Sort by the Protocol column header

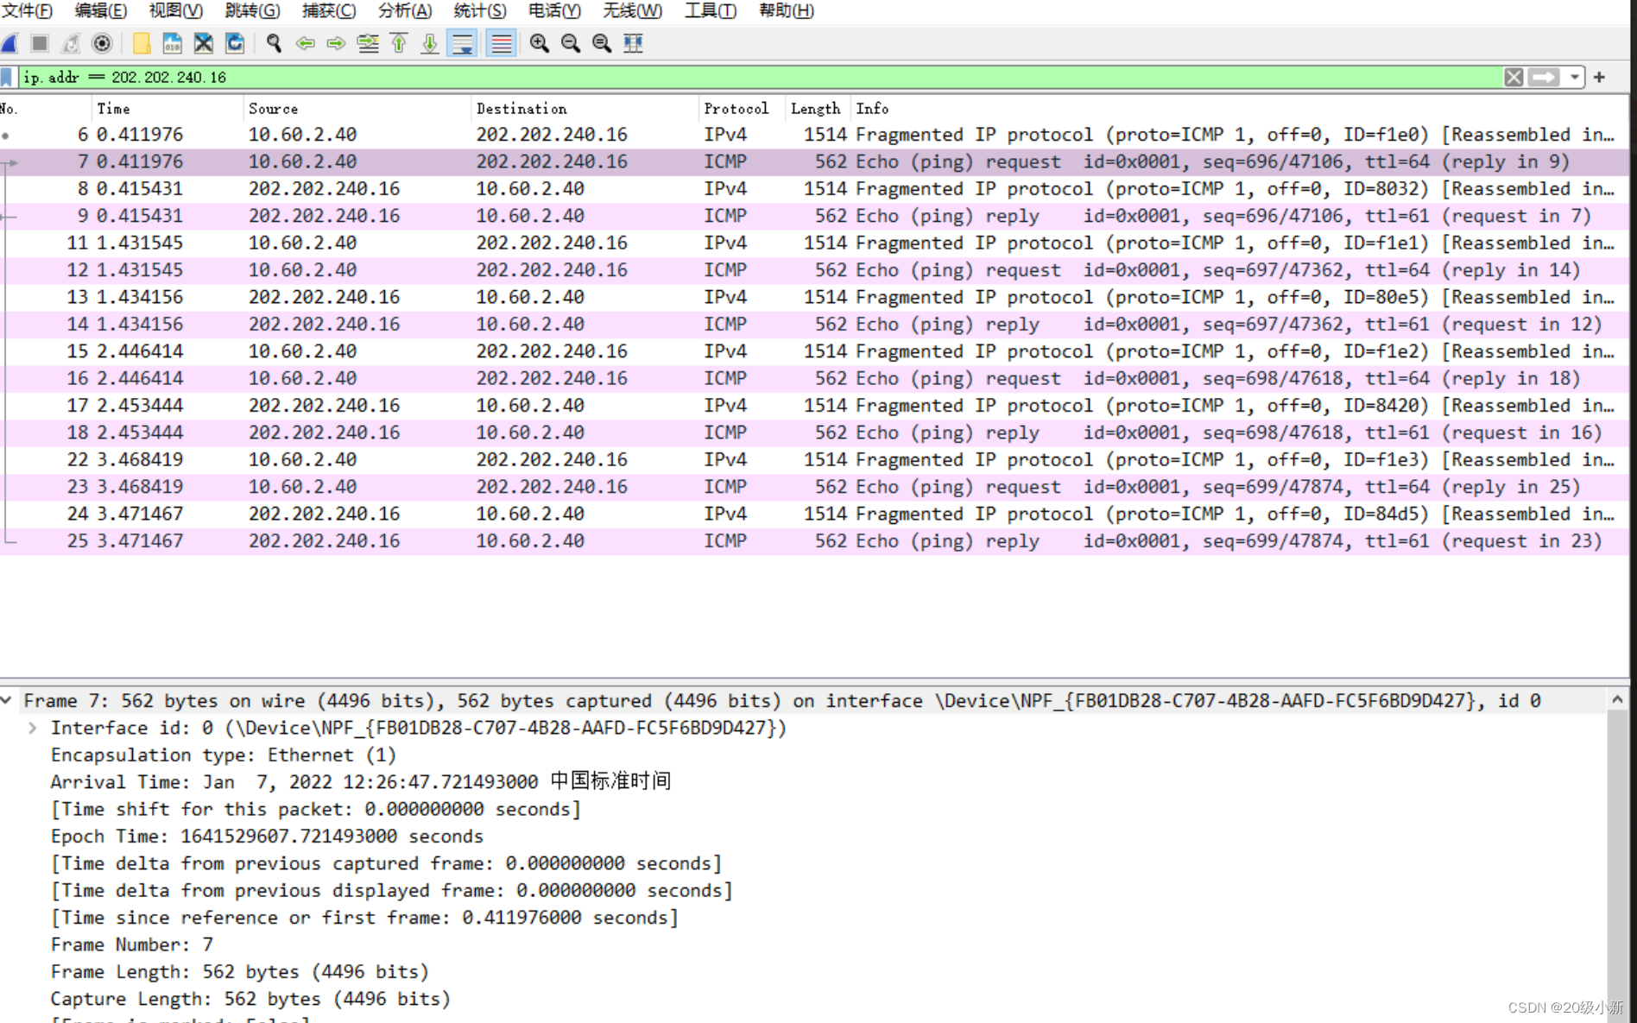(741, 109)
